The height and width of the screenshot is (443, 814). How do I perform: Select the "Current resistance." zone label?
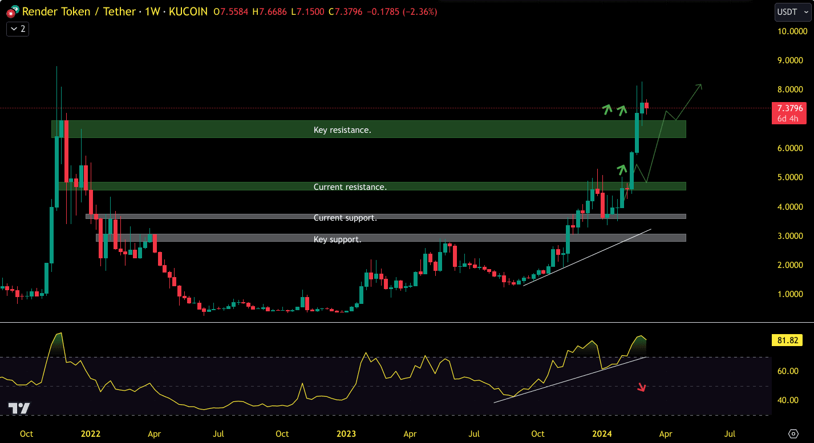coord(350,187)
